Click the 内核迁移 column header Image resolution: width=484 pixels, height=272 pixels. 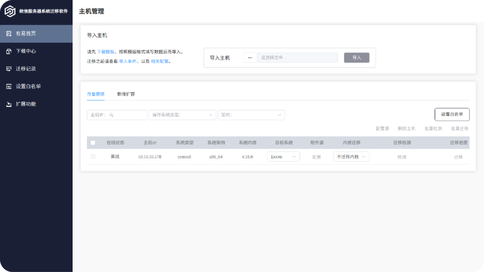tap(352, 143)
